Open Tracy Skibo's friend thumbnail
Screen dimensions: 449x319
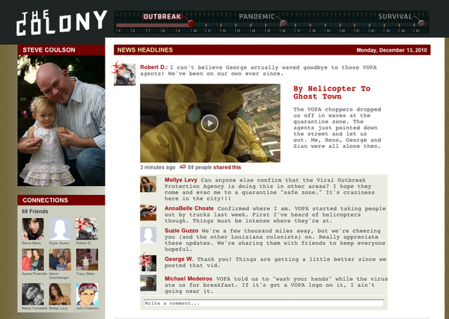point(87,259)
